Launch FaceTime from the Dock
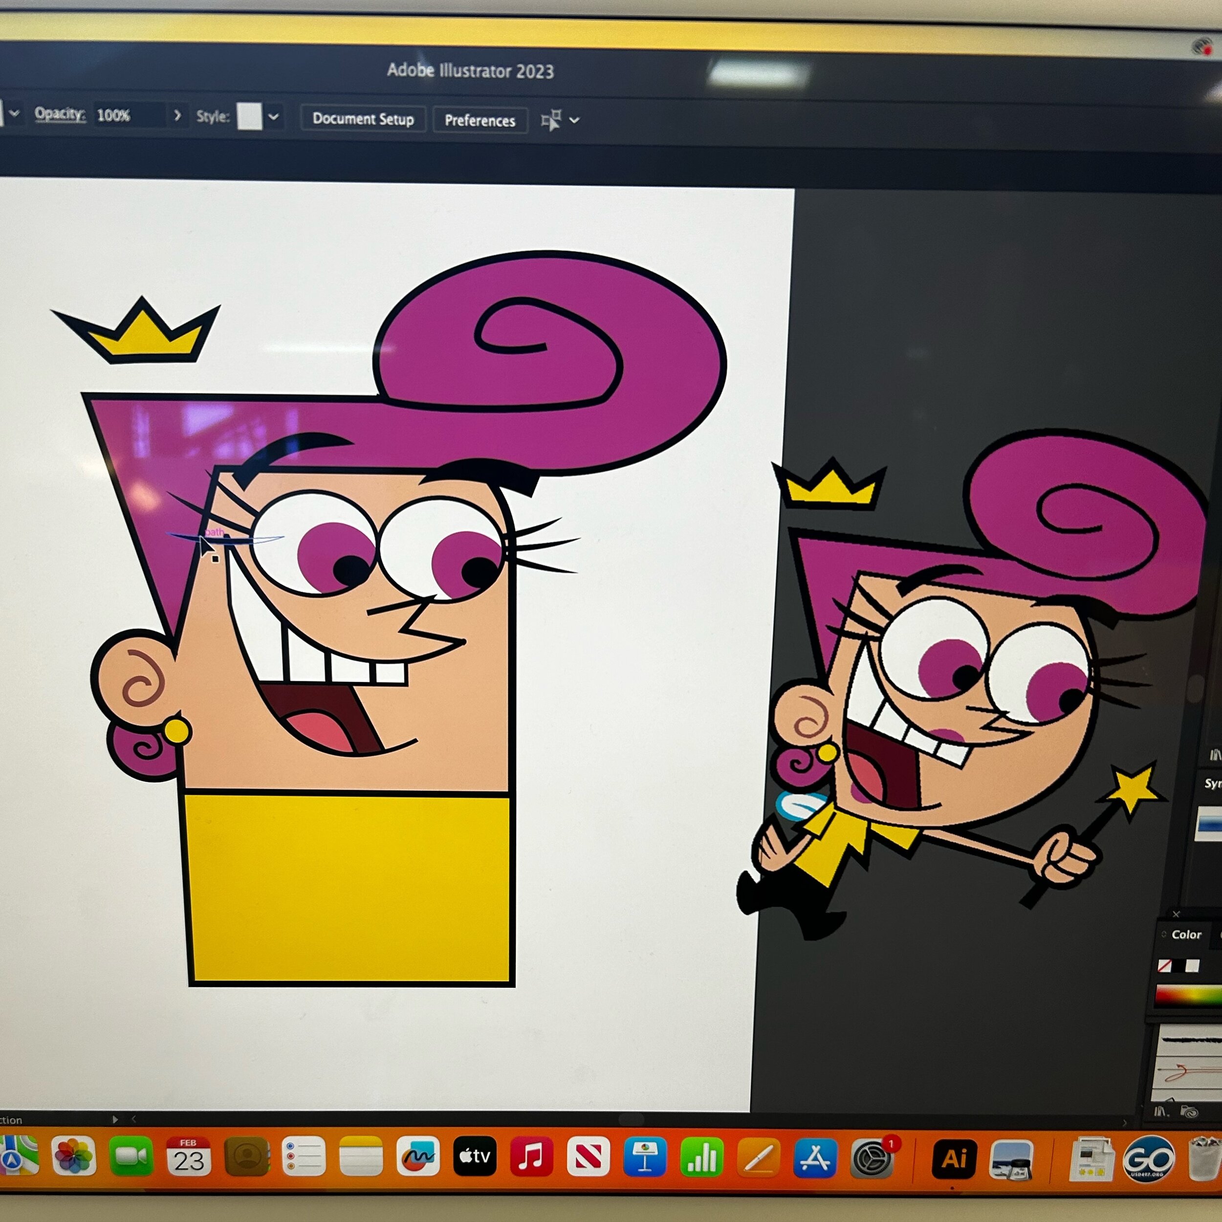The height and width of the screenshot is (1222, 1222). (131, 1156)
